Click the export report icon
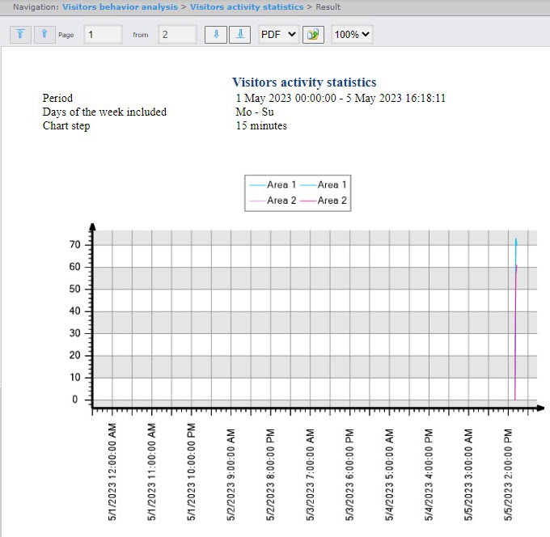 point(313,35)
